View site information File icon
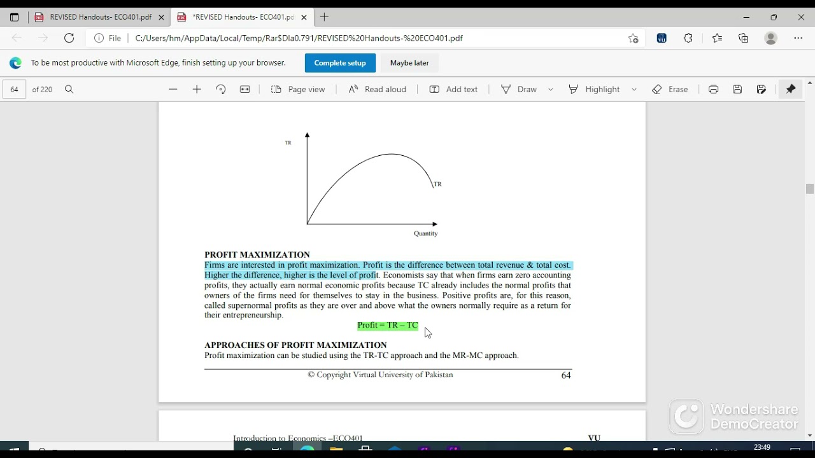Screen dimensions: 815x458 point(108,38)
